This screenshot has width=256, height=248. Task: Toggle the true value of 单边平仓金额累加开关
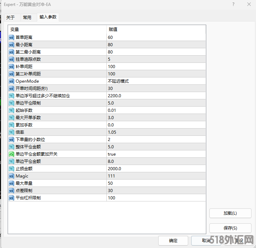coord(156,154)
